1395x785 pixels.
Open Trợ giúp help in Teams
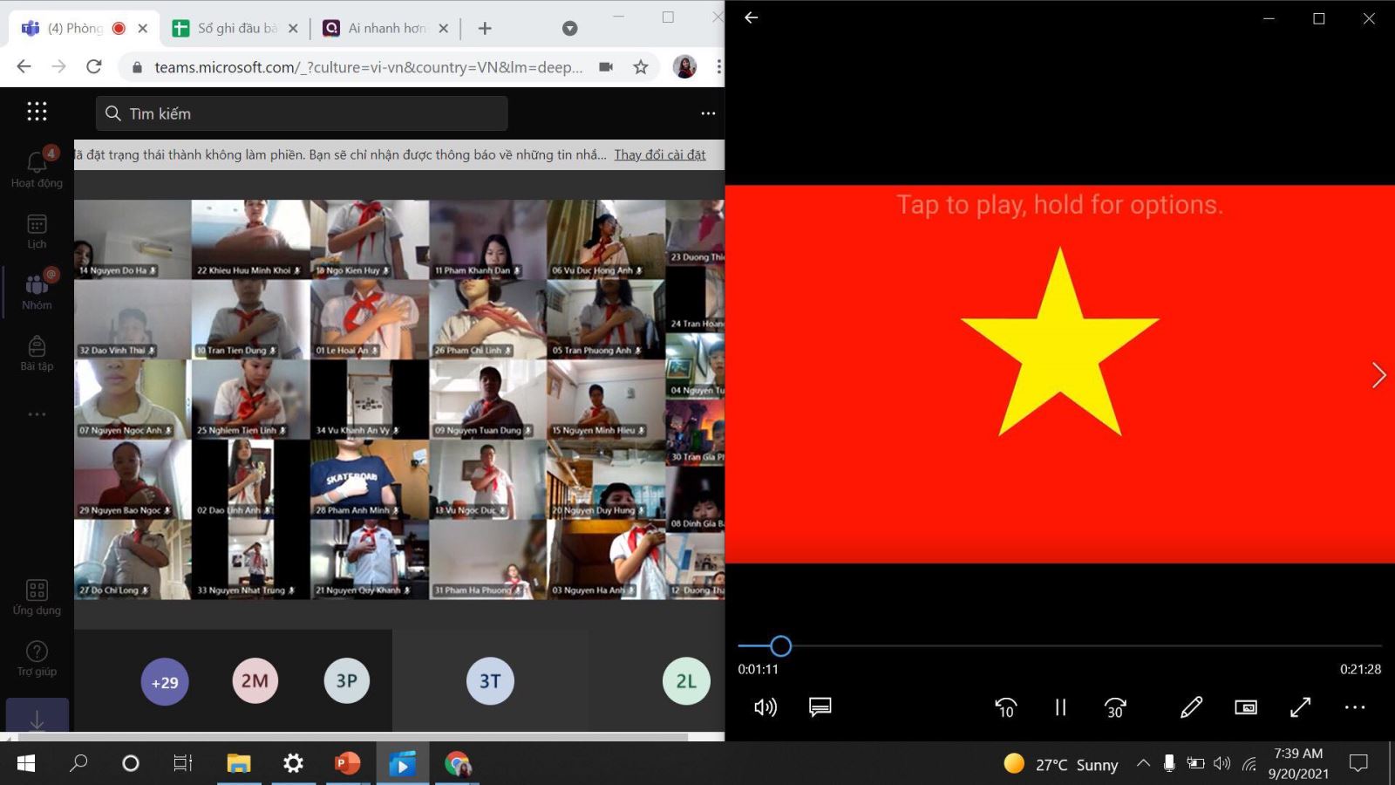point(37,659)
